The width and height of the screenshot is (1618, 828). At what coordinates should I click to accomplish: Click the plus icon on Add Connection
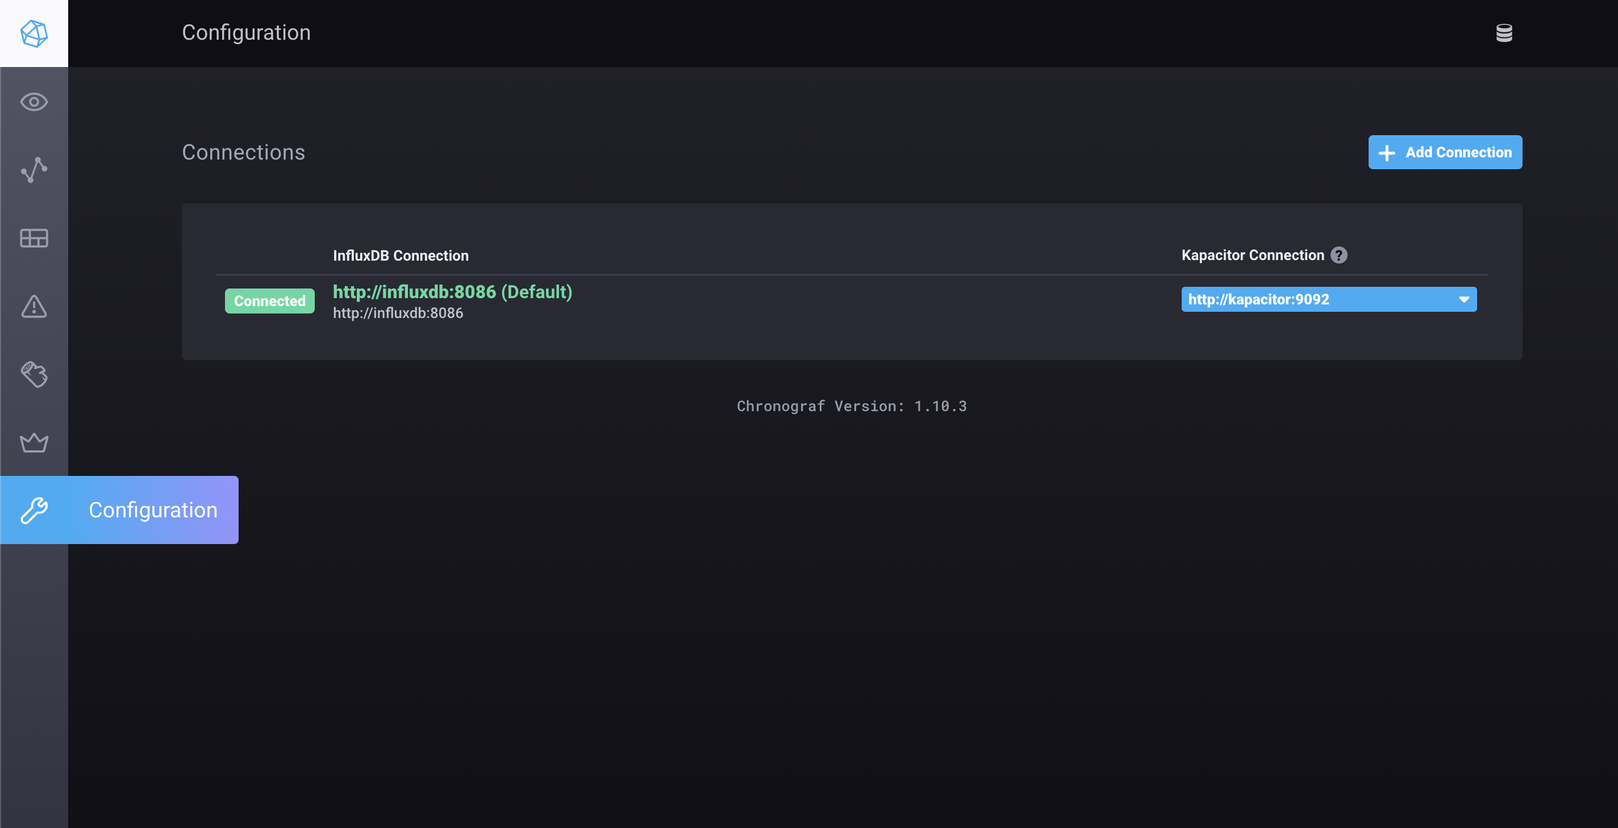[x=1386, y=153]
